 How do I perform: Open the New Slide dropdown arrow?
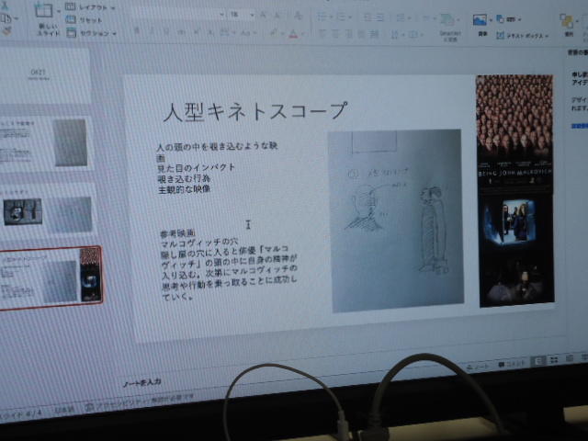(x=58, y=12)
